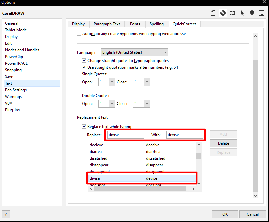Open the Global options bulb icon
This screenshot has height=222, width=269.
[x=252, y=13]
